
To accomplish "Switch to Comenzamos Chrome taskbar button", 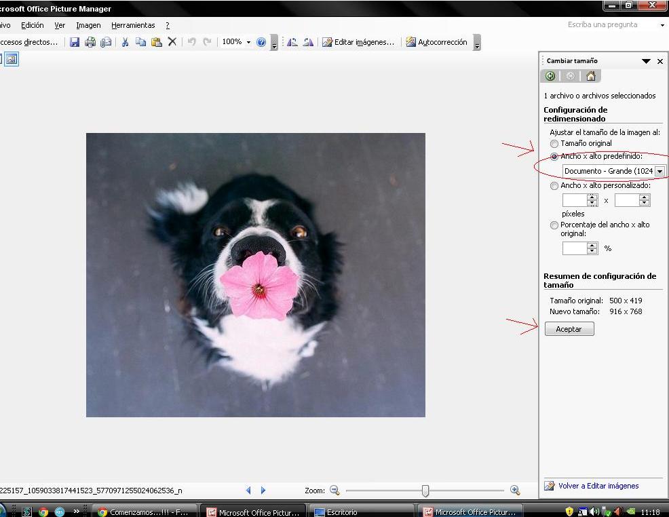I will click(x=145, y=511).
